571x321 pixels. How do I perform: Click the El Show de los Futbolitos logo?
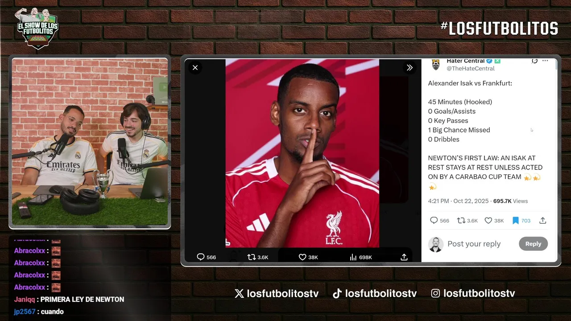[x=37, y=28]
